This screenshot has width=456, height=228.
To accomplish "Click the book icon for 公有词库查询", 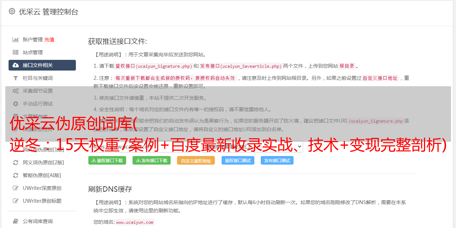I will click(16, 221).
